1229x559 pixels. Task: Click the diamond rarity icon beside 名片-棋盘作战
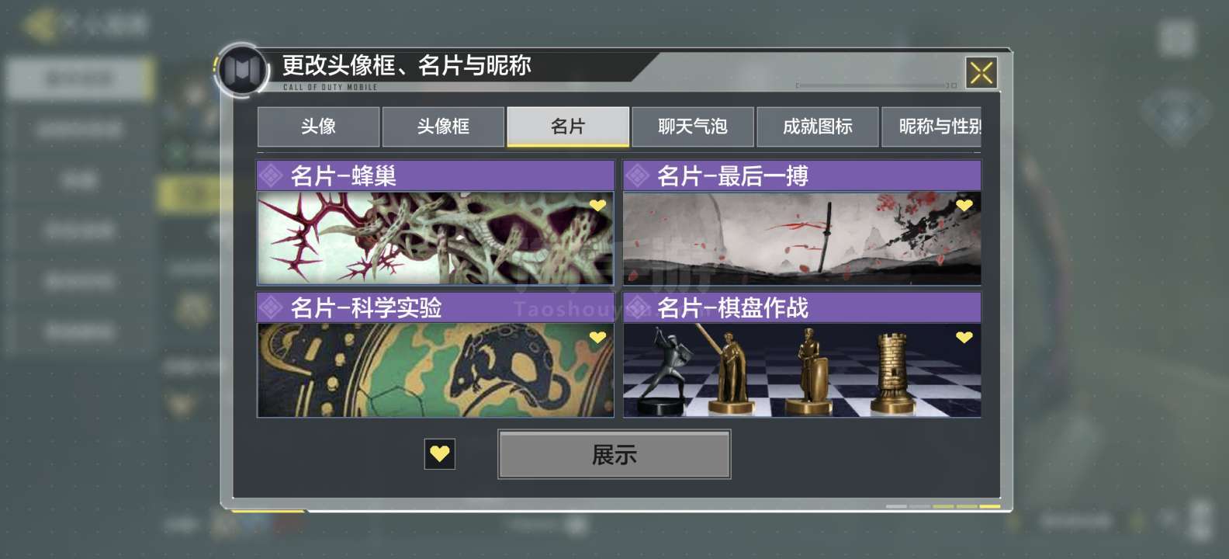(x=637, y=307)
